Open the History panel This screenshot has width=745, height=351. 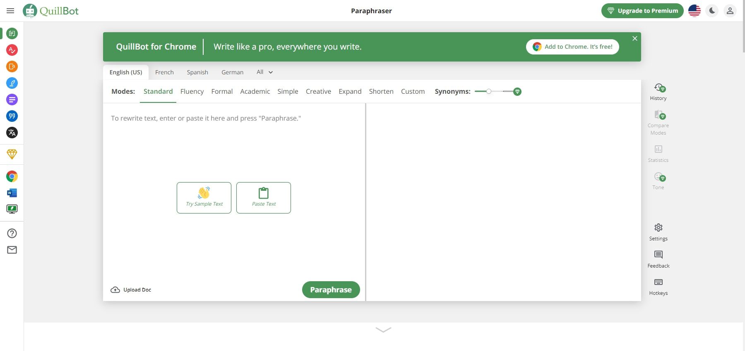pos(658,92)
